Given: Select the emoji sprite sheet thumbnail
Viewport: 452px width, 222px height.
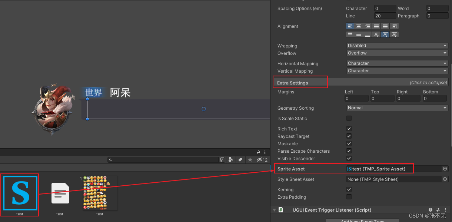Looking at the screenshot, I should point(99,193).
